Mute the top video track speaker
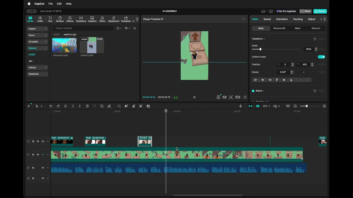The height and width of the screenshot is (198, 353). click(43, 141)
